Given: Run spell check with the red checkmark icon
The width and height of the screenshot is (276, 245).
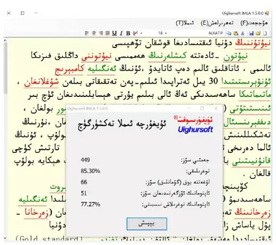Looking at the screenshot, I should coord(136,33).
